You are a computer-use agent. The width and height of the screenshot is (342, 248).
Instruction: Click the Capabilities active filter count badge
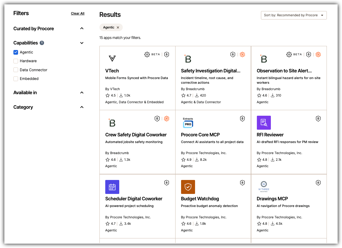click(42, 43)
